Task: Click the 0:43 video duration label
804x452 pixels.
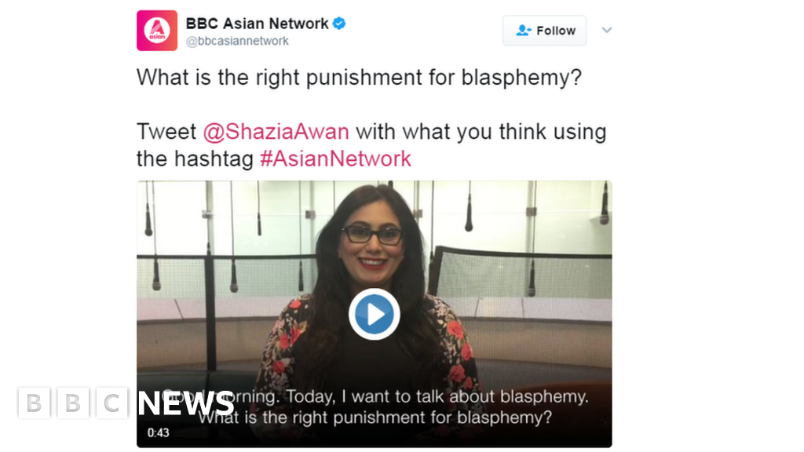Action: [x=159, y=432]
